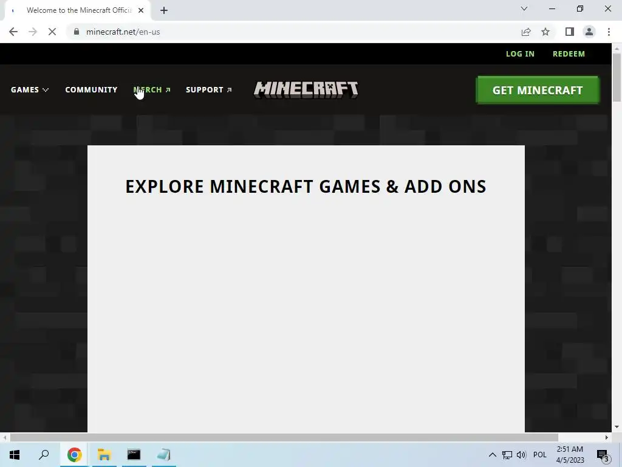This screenshot has height=467, width=622.
Task: Click the vertical scrollbar thumb
Action: tap(617, 77)
